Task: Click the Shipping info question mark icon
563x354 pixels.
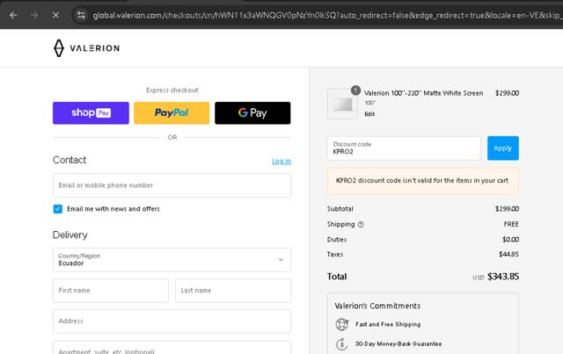Action: click(361, 225)
